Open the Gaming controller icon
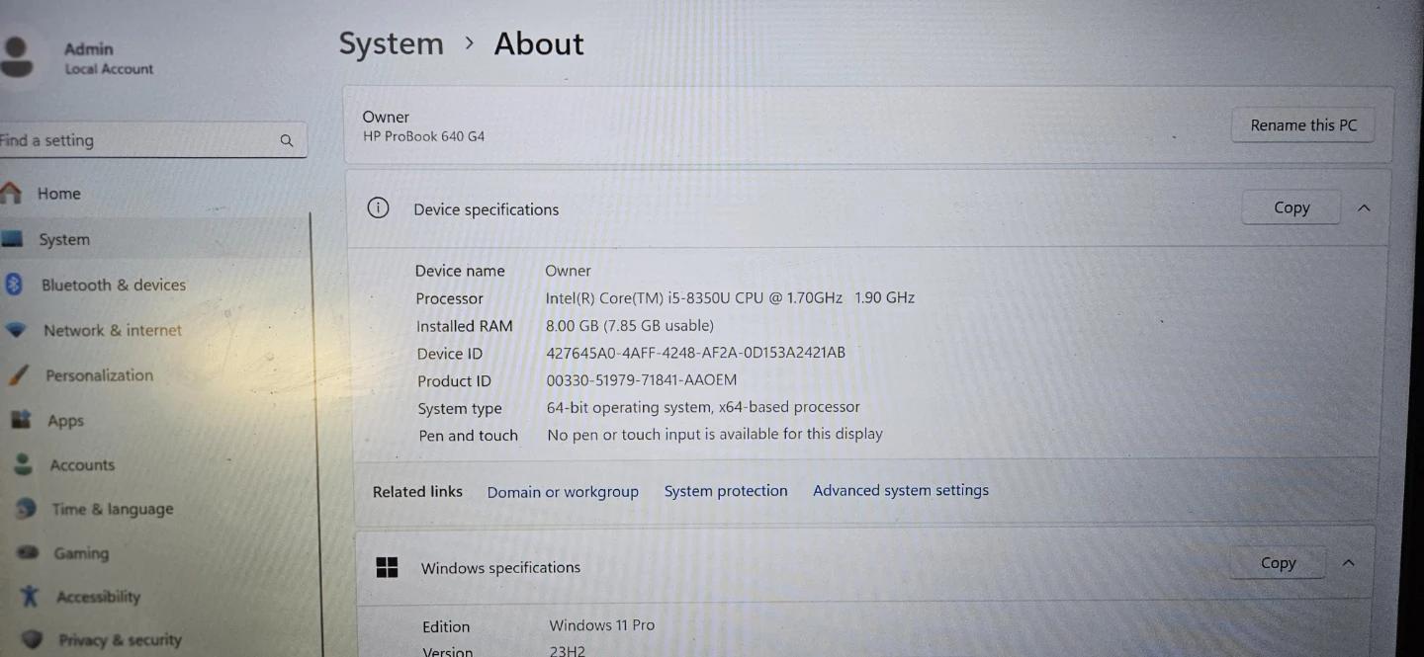This screenshot has height=657, width=1424. [x=29, y=552]
